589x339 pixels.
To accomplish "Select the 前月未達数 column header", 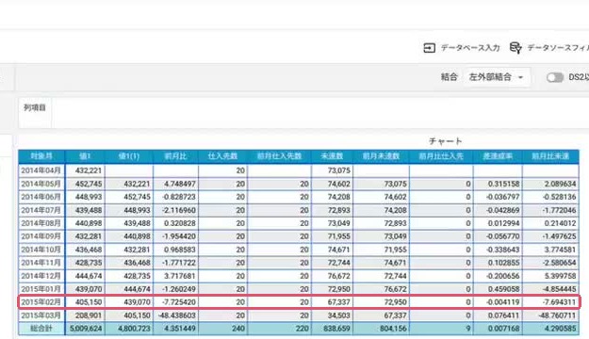I will tap(381, 156).
